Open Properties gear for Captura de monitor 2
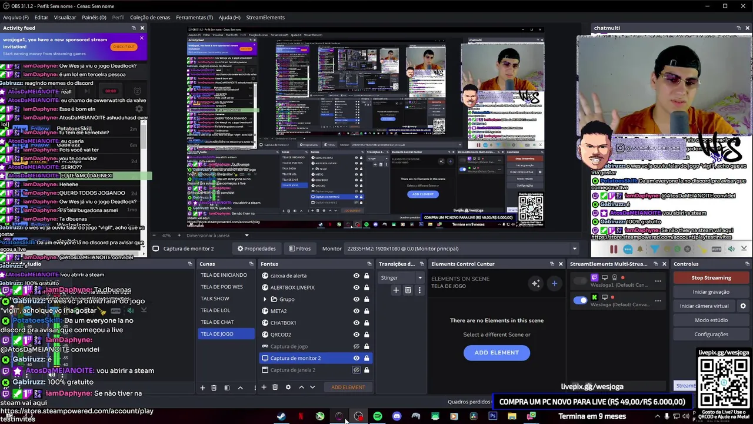Viewport: 753px width, 424px height. coord(256,249)
